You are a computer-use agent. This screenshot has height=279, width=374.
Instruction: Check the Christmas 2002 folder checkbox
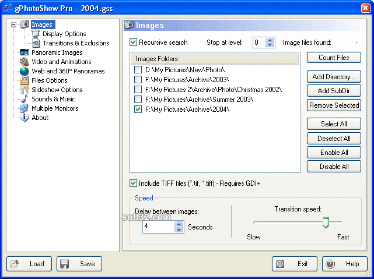point(138,90)
